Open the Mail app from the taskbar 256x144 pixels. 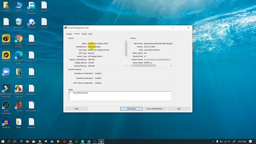click(x=52, y=141)
